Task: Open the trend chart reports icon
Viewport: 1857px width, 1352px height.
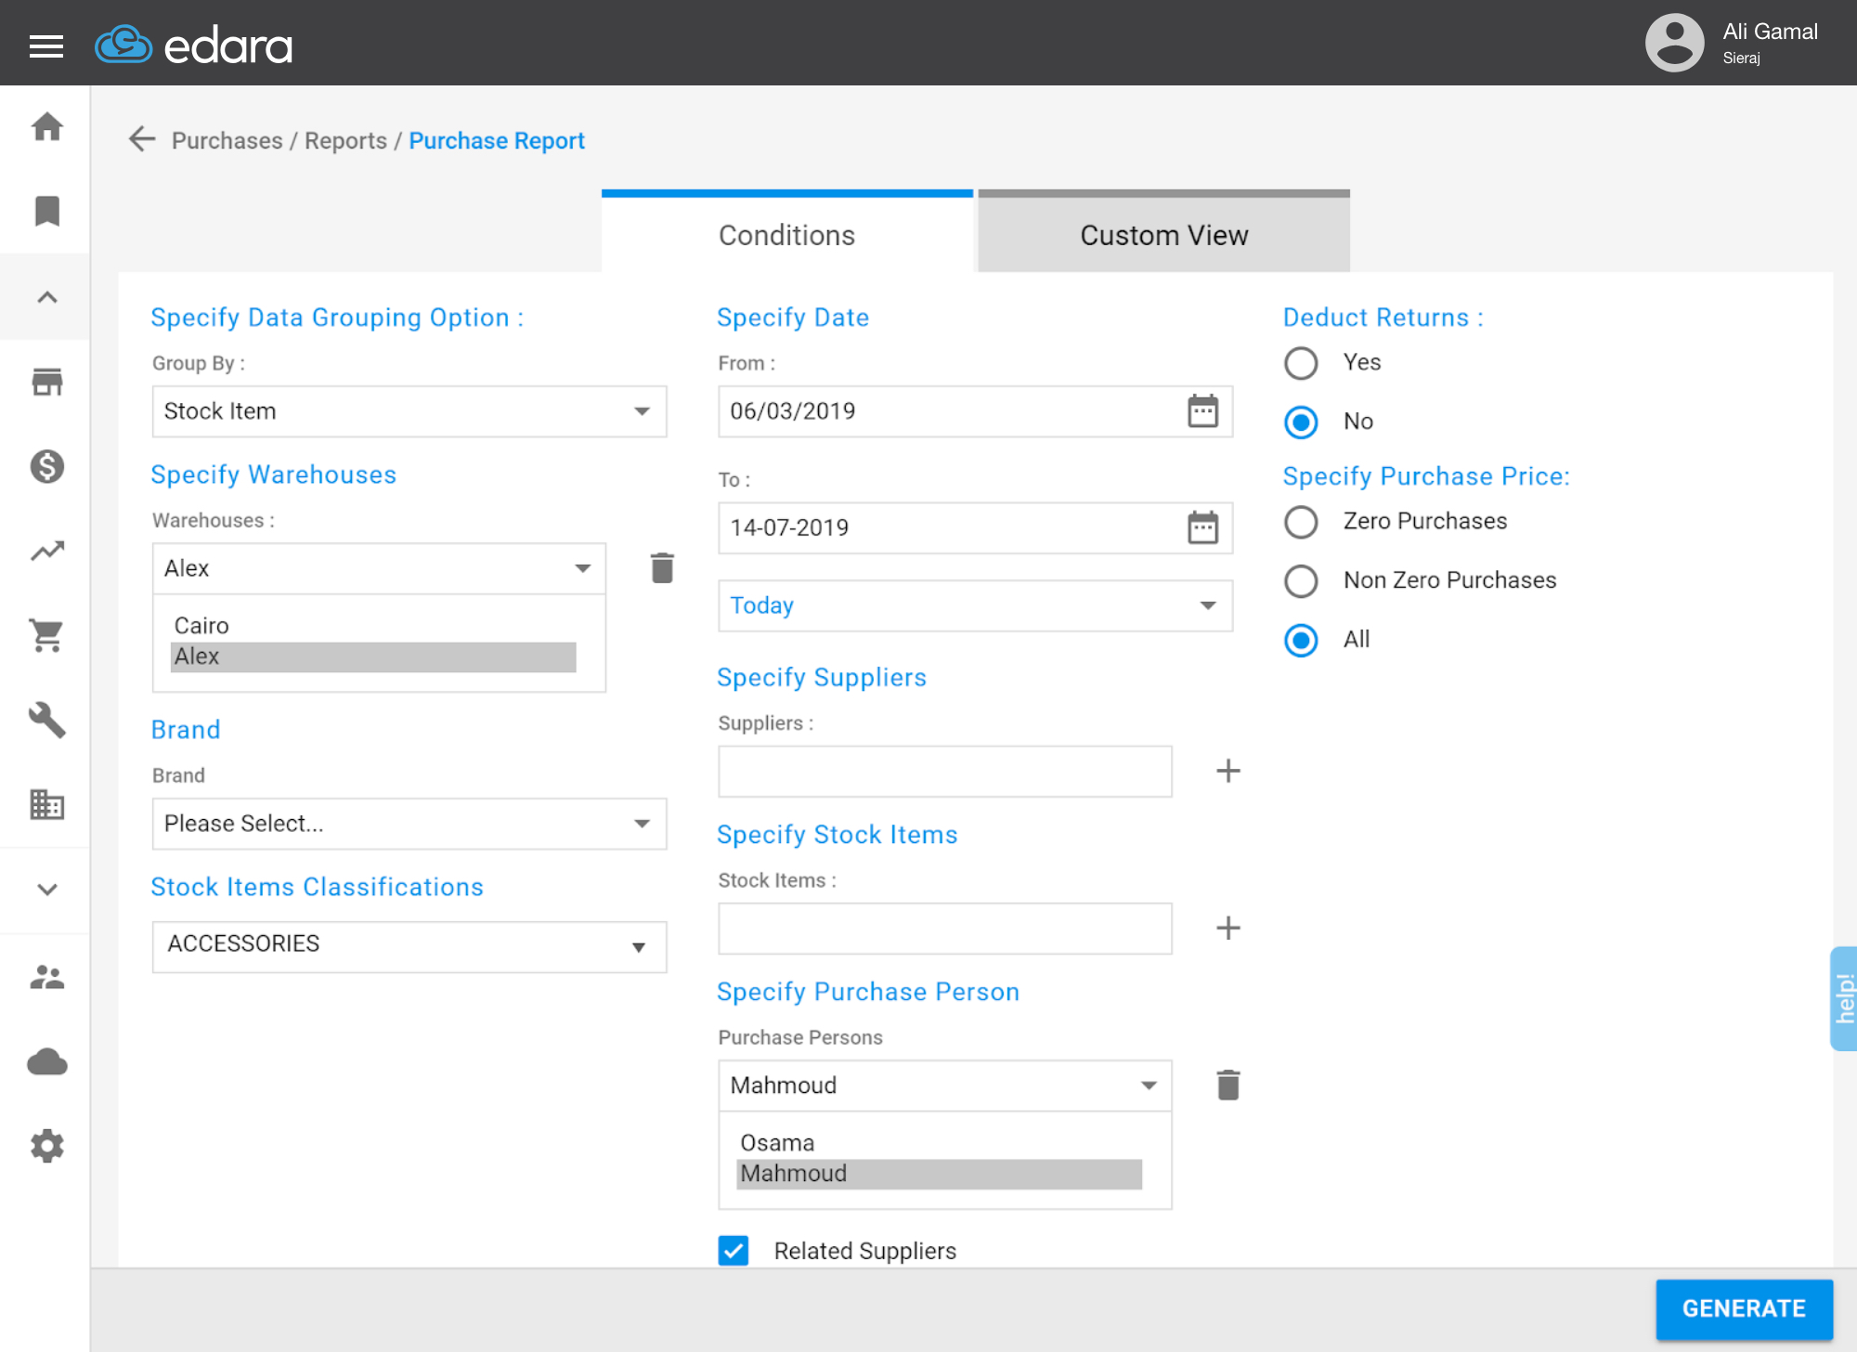Action: [x=46, y=551]
